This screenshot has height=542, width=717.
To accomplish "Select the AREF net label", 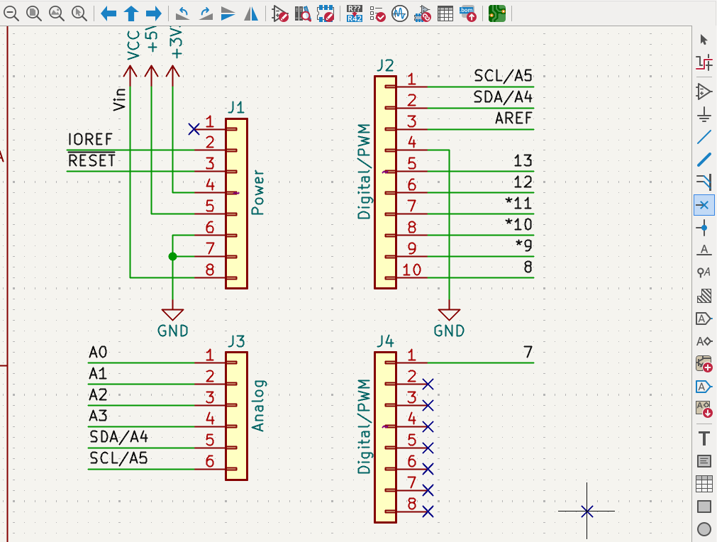I will [513, 118].
